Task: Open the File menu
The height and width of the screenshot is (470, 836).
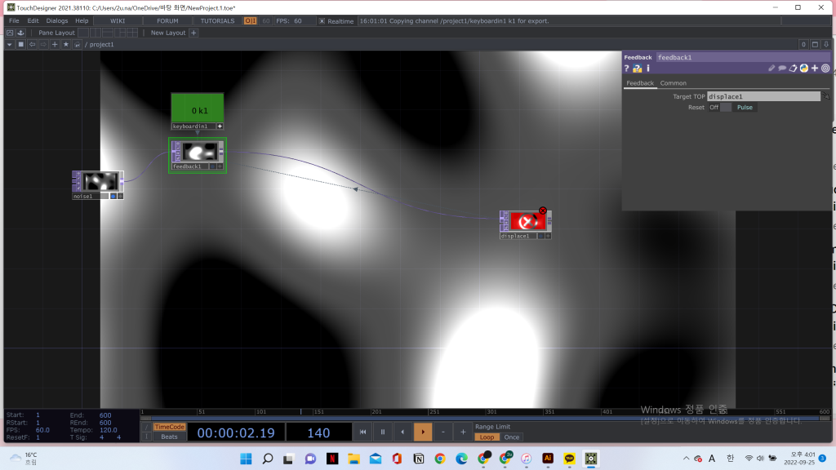Action: (14, 20)
